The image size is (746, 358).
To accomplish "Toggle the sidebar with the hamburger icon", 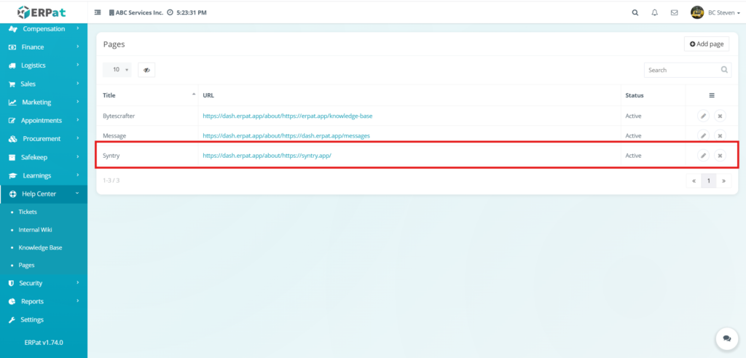I will (98, 13).
